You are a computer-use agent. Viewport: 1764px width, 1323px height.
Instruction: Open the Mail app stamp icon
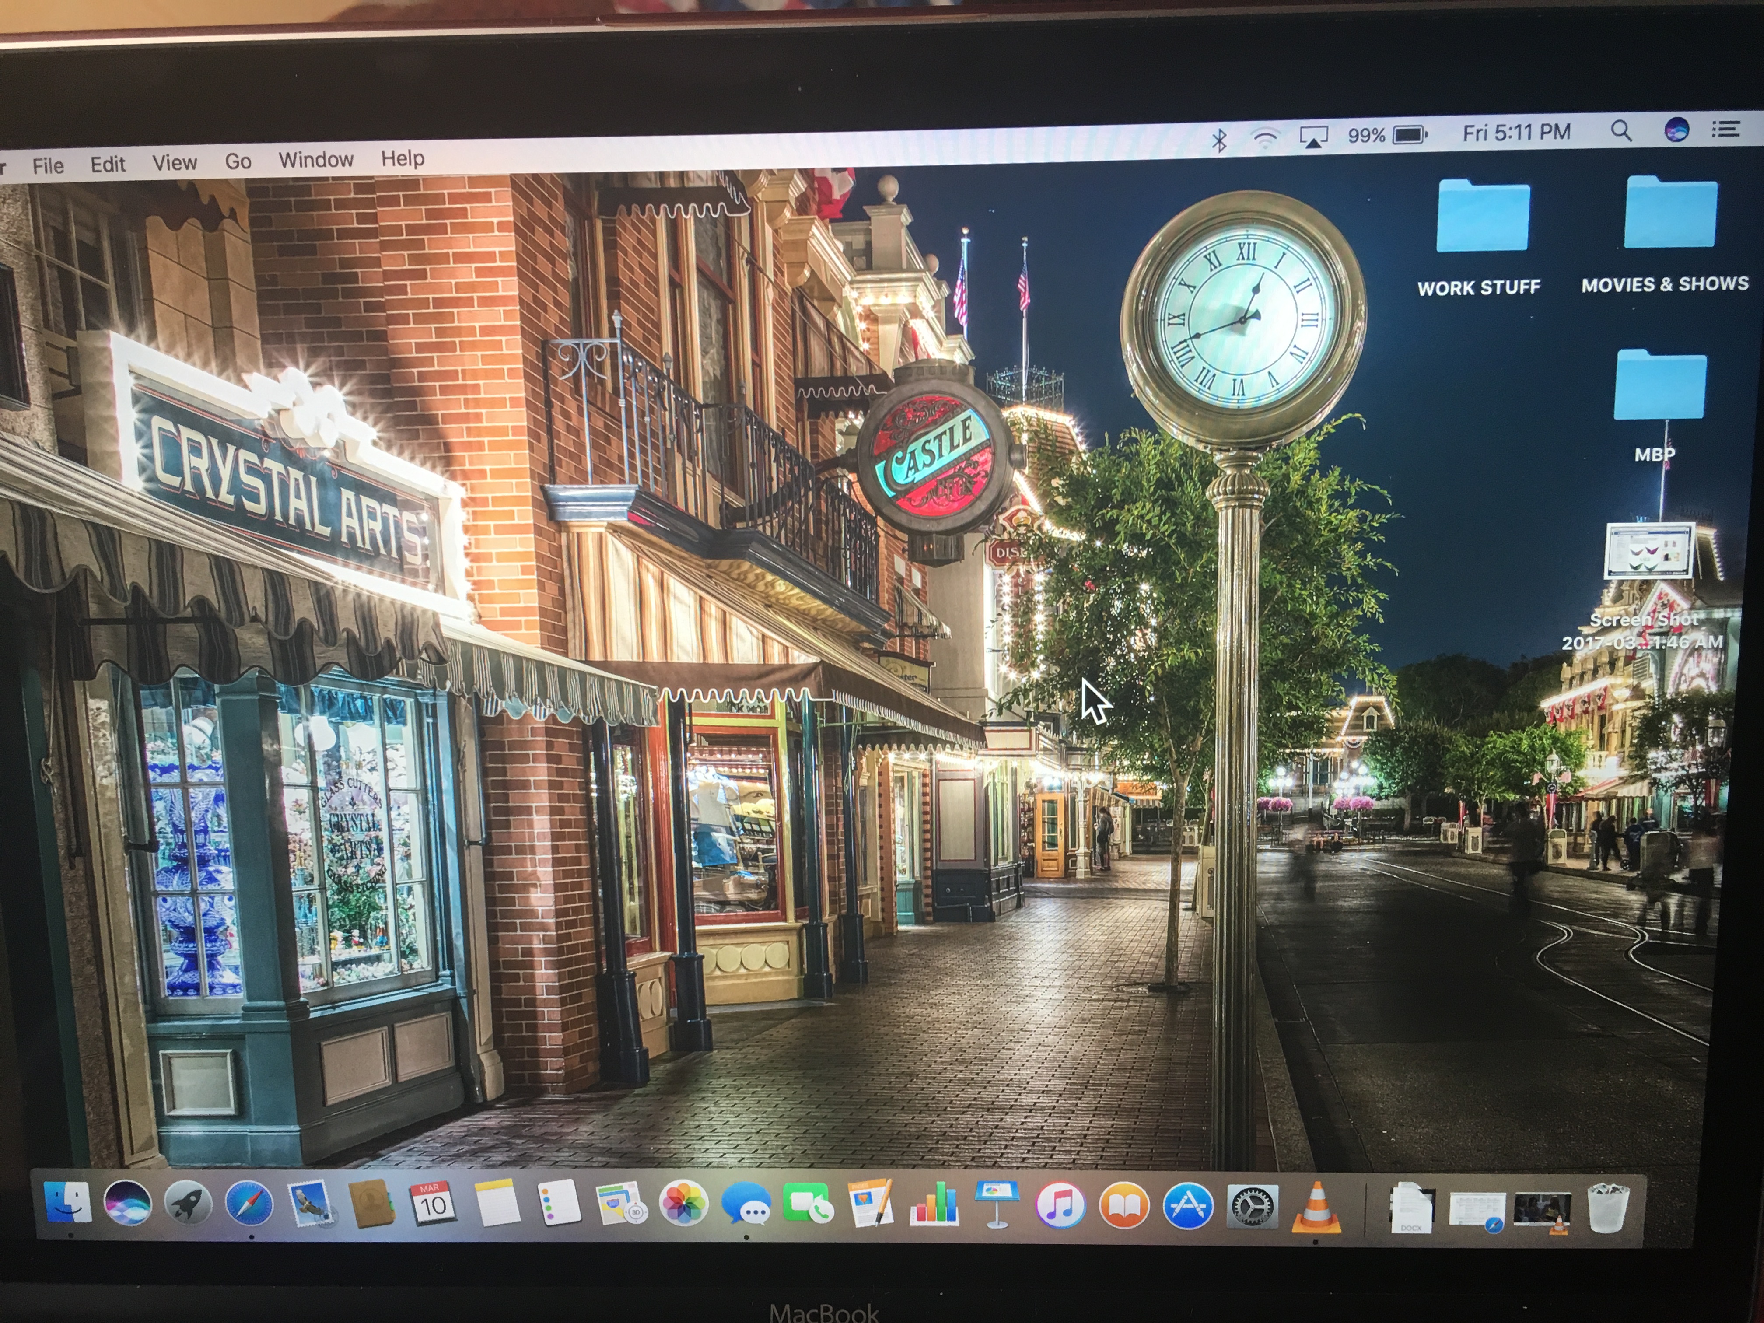click(x=310, y=1203)
